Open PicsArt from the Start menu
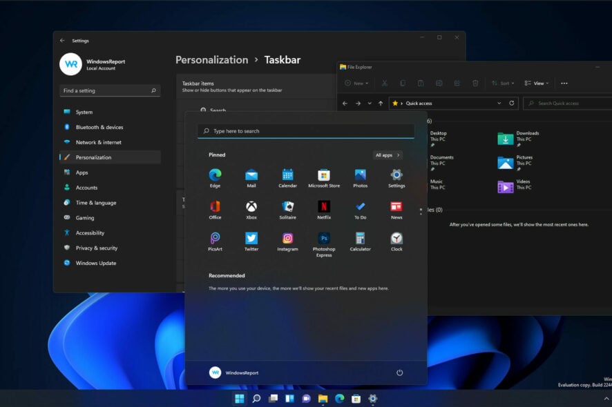The width and height of the screenshot is (612, 407). (x=215, y=239)
